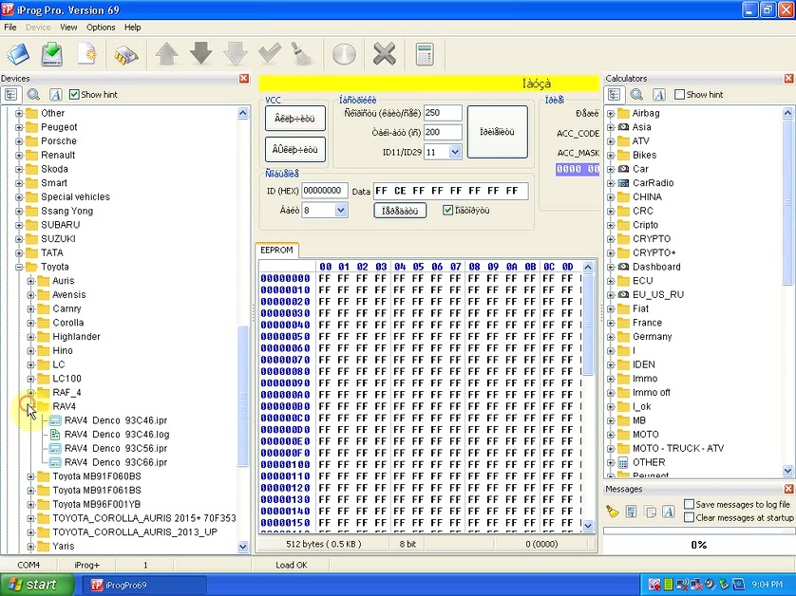Open the calculator from the main toolbar
The width and height of the screenshot is (796, 596).
[x=425, y=54]
